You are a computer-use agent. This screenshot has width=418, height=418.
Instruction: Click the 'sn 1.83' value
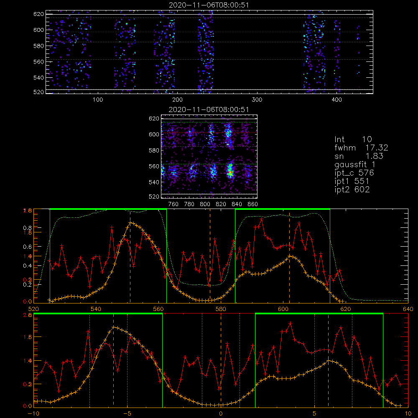[359, 156]
